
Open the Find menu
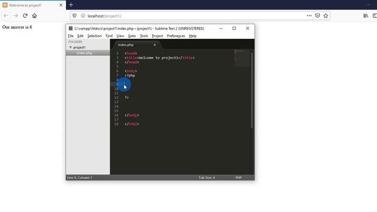point(109,36)
